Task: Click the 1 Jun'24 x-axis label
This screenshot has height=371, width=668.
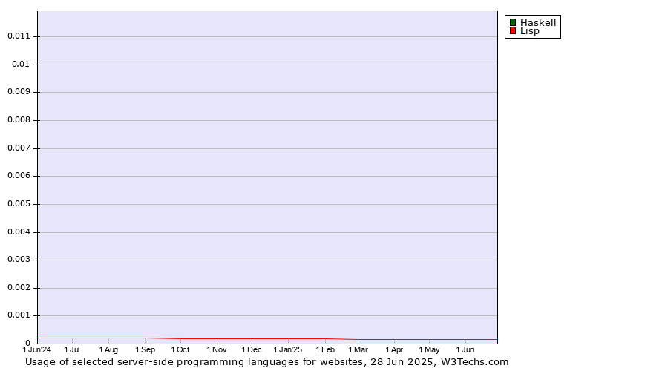Action: [36, 349]
